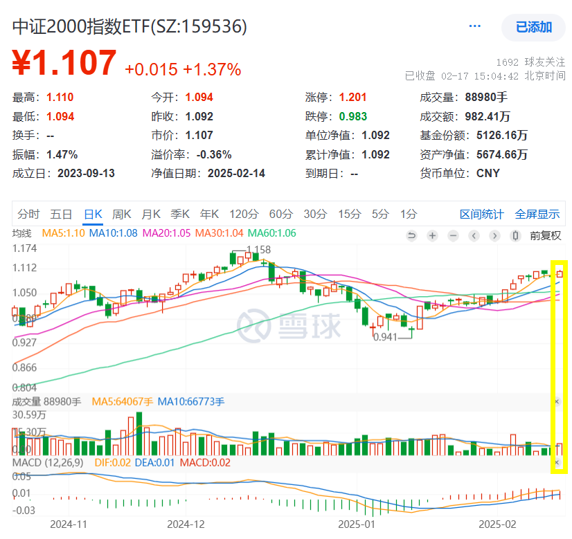Screen dimensions: 572x539
Task: Switch to 60分 chart period
Action: [x=281, y=214]
